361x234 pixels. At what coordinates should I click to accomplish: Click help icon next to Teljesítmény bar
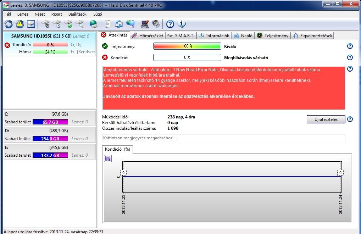[x=350, y=46]
